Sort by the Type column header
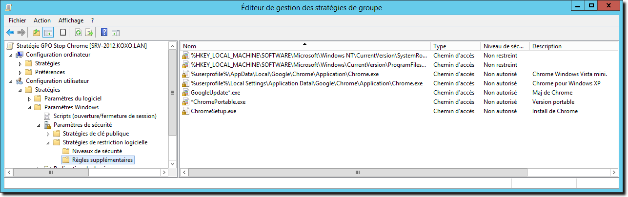The image size is (628, 197). [x=455, y=46]
